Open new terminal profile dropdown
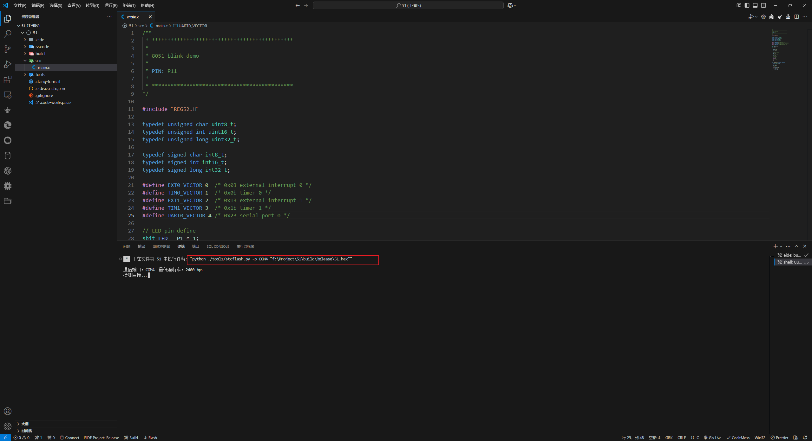812x441 pixels. [x=781, y=246]
